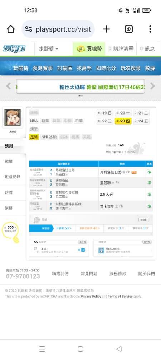Select the 日籃 league filter
161x359 pixels.
coord(79,121)
